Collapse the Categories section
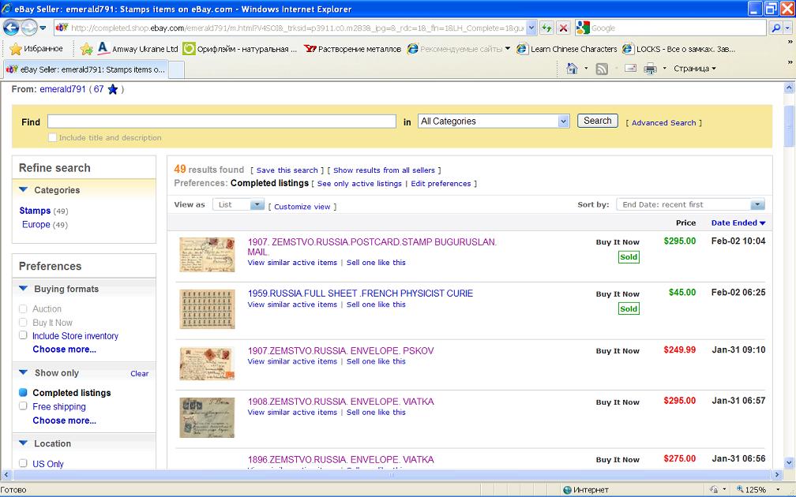 tap(23, 189)
